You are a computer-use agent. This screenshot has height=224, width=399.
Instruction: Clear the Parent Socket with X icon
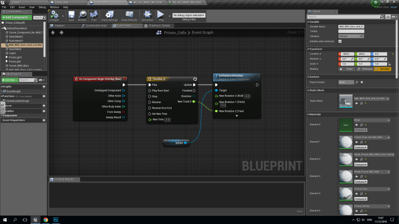[x=362, y=82]
